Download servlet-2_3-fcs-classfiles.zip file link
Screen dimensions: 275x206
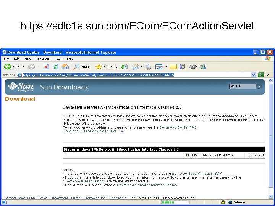click(x=209, y=155)
